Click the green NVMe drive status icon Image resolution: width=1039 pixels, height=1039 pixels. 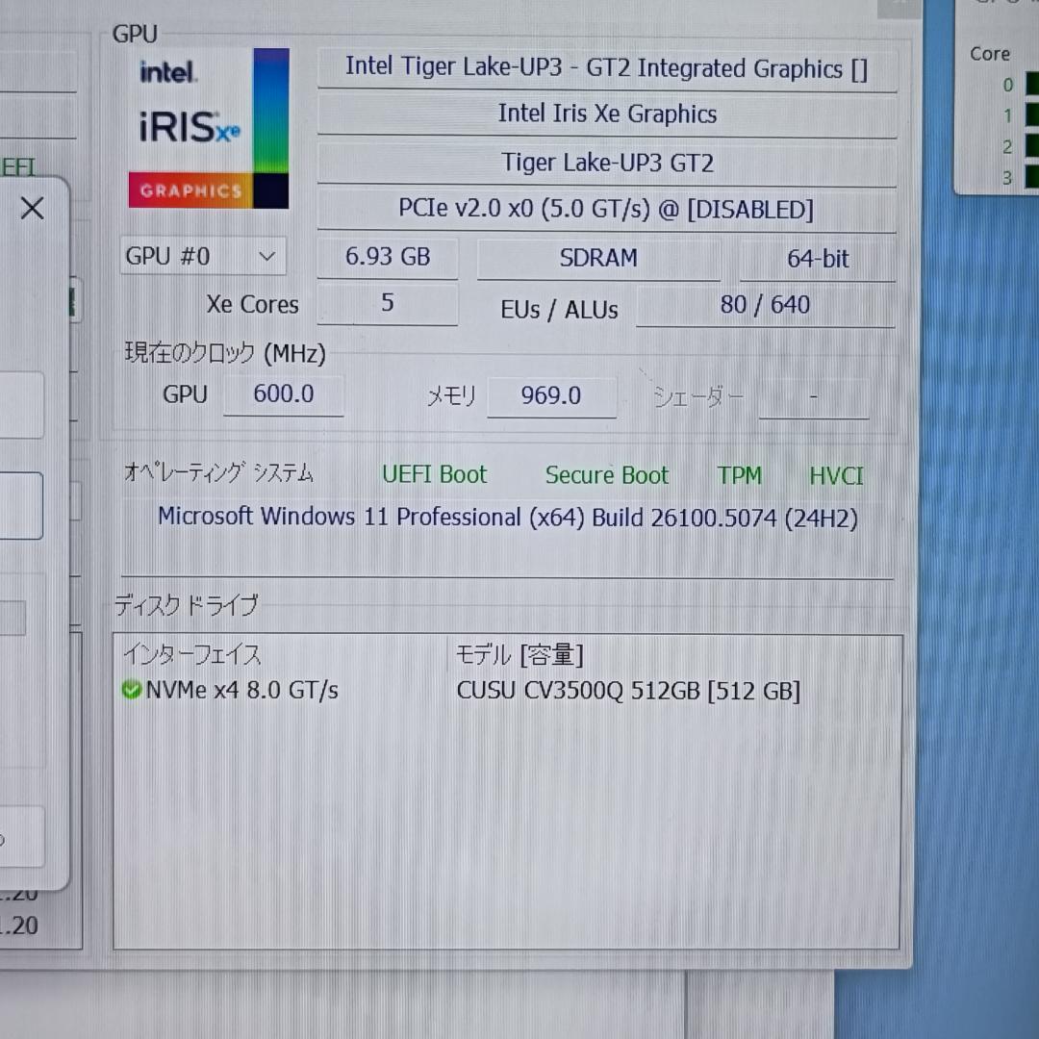(131, 690)
